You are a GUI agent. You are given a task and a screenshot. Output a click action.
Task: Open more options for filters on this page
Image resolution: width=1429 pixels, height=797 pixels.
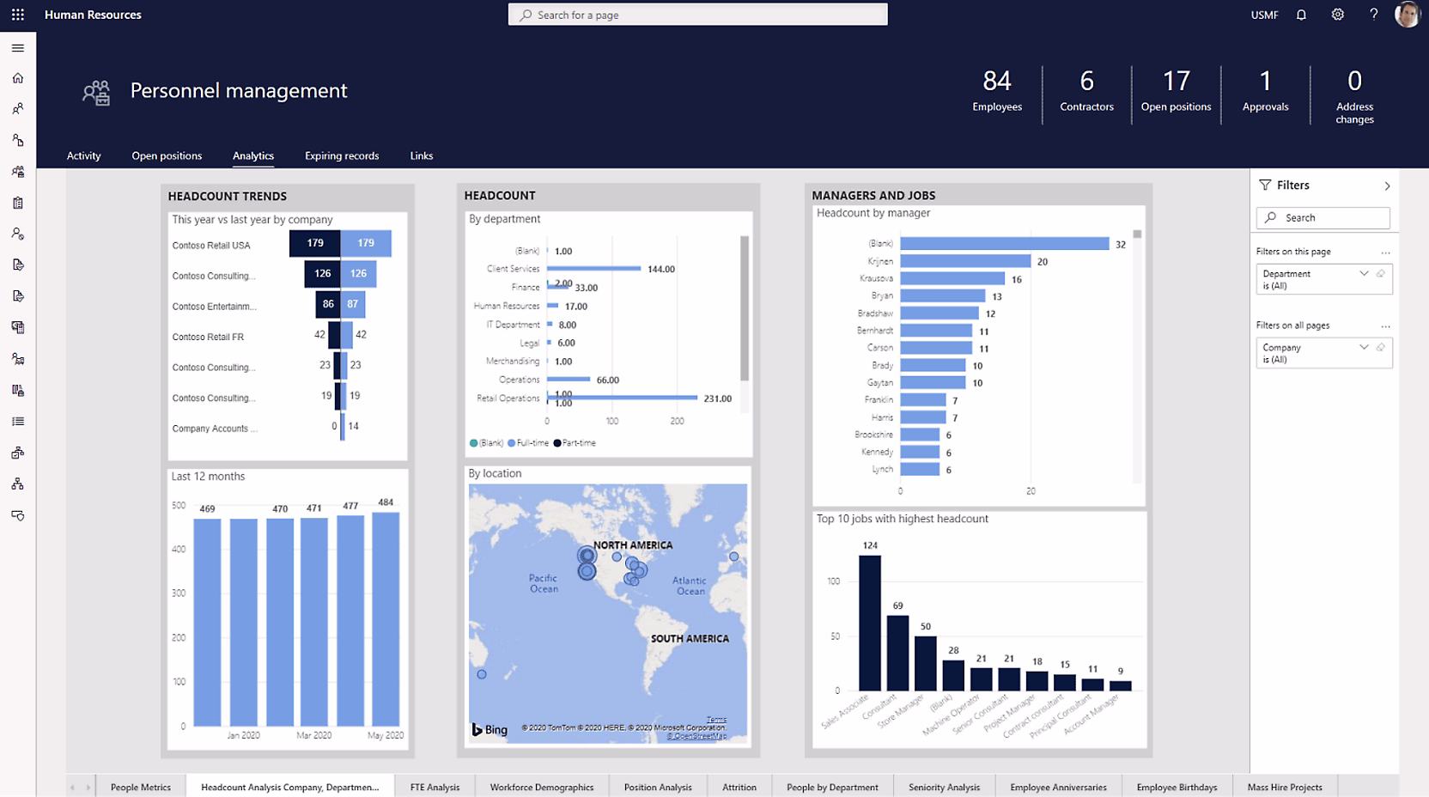[1385, 252]
